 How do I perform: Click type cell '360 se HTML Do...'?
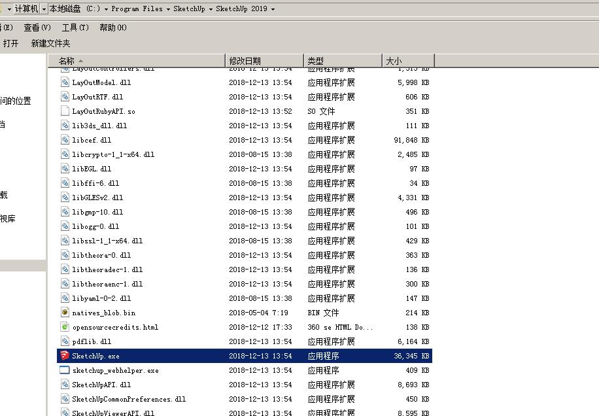(x=340, y=328)
